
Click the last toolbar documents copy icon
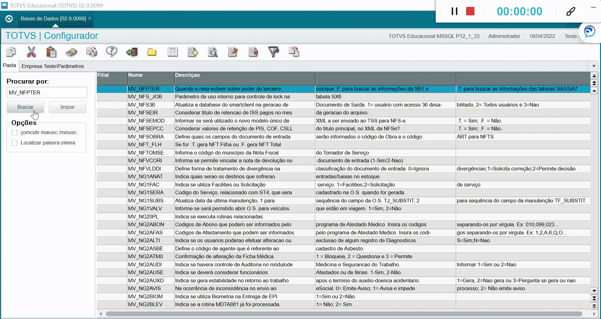pos(294,52)
